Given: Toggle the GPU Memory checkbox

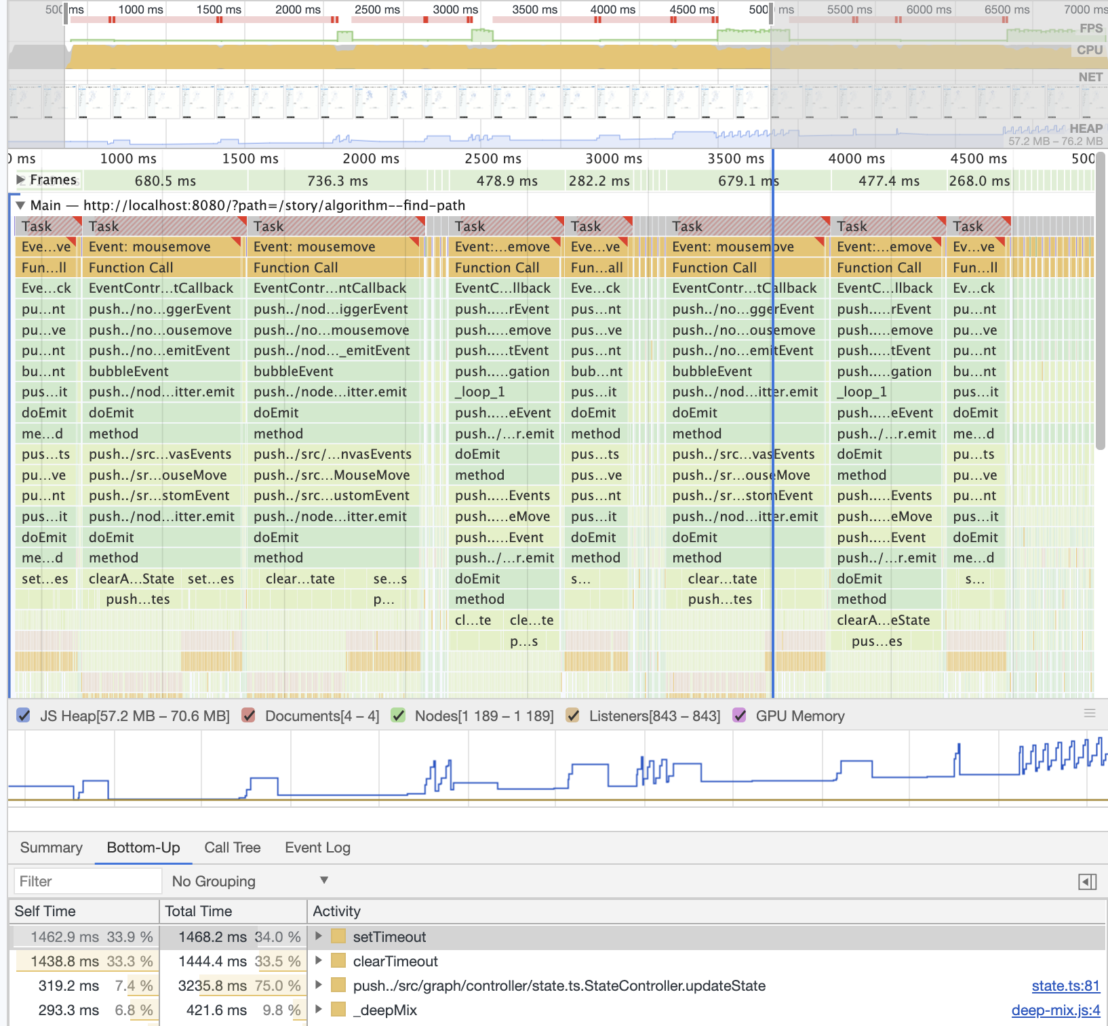Looking at the screenshot, I should click(x=739, y=715).
